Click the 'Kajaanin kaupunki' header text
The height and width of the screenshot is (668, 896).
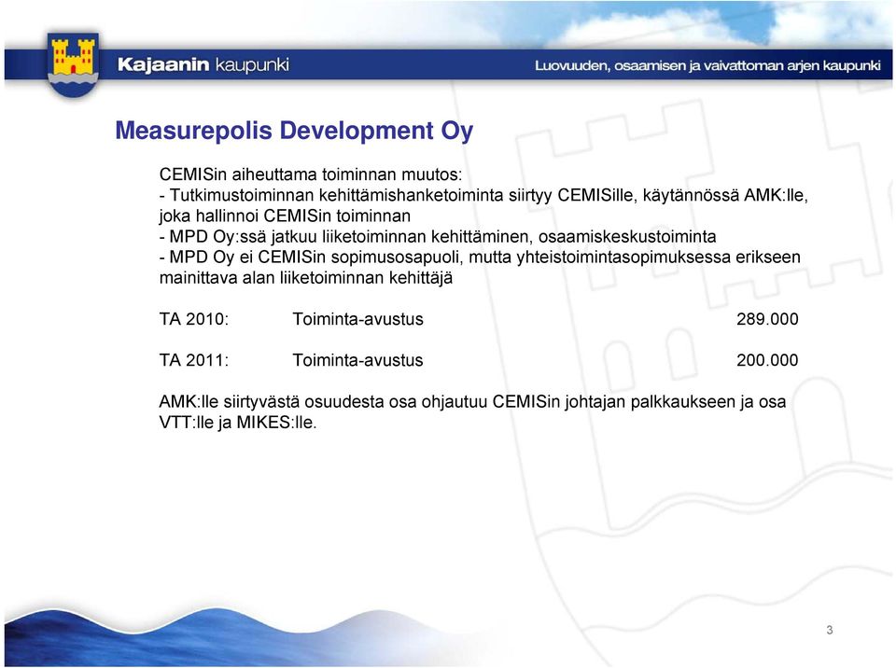point(203,64)
